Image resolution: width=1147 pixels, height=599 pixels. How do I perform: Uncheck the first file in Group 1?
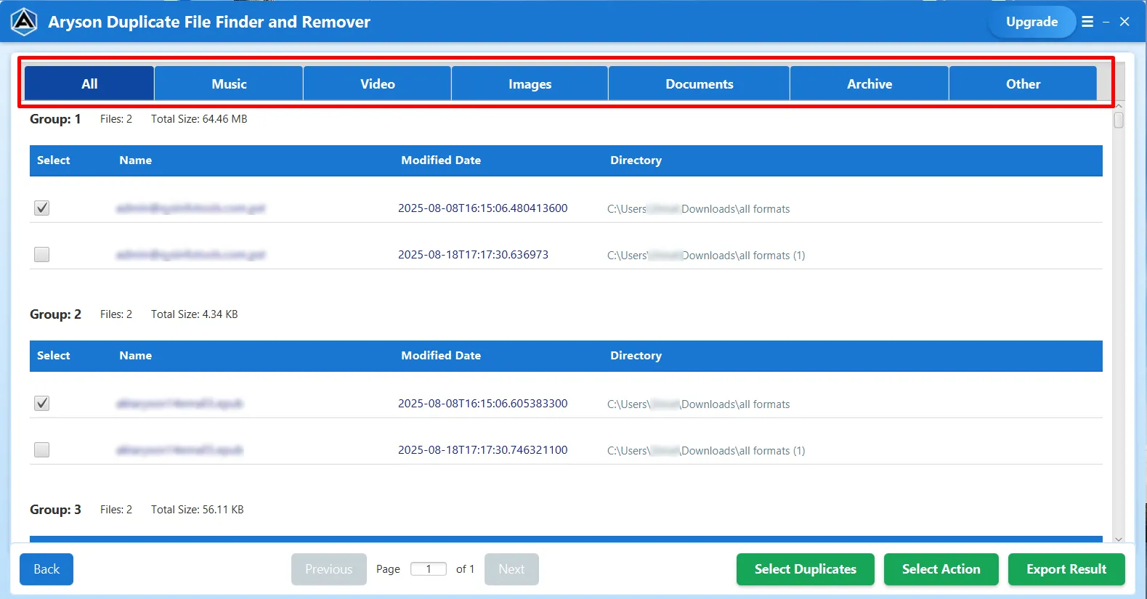click(x=42, y=208)
